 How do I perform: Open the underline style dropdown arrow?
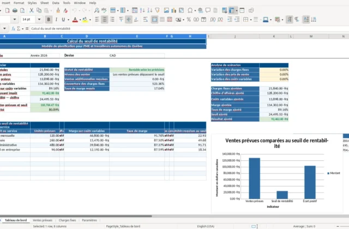(x=68, y=20)
